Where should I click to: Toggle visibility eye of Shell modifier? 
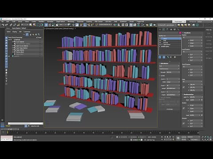pos(160,41)
